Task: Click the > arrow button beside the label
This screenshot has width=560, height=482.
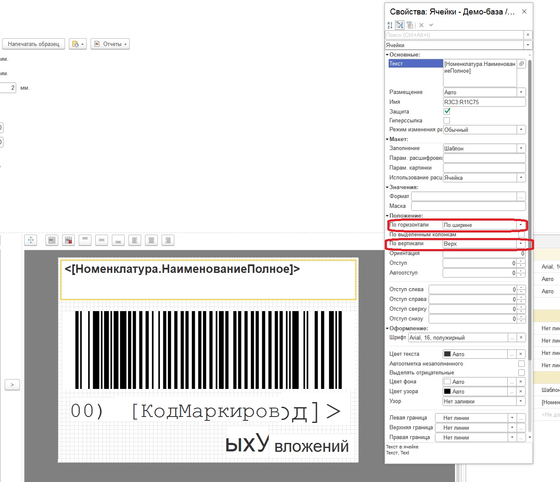Action: 12,385
